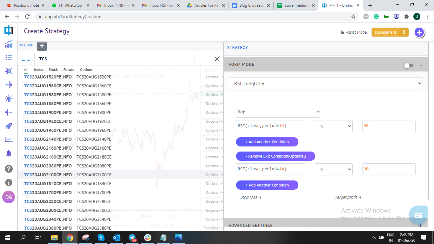Click the purple round plus button

[x=419, y=32]
